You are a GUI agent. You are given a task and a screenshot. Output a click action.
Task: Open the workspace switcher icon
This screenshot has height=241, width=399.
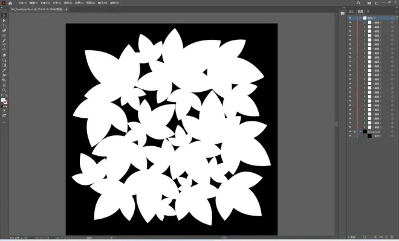[377, 3]
